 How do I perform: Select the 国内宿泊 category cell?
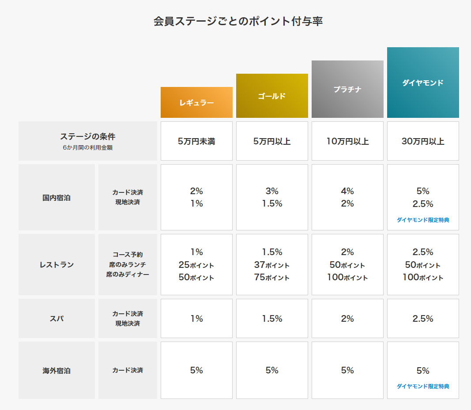point(57,197)
